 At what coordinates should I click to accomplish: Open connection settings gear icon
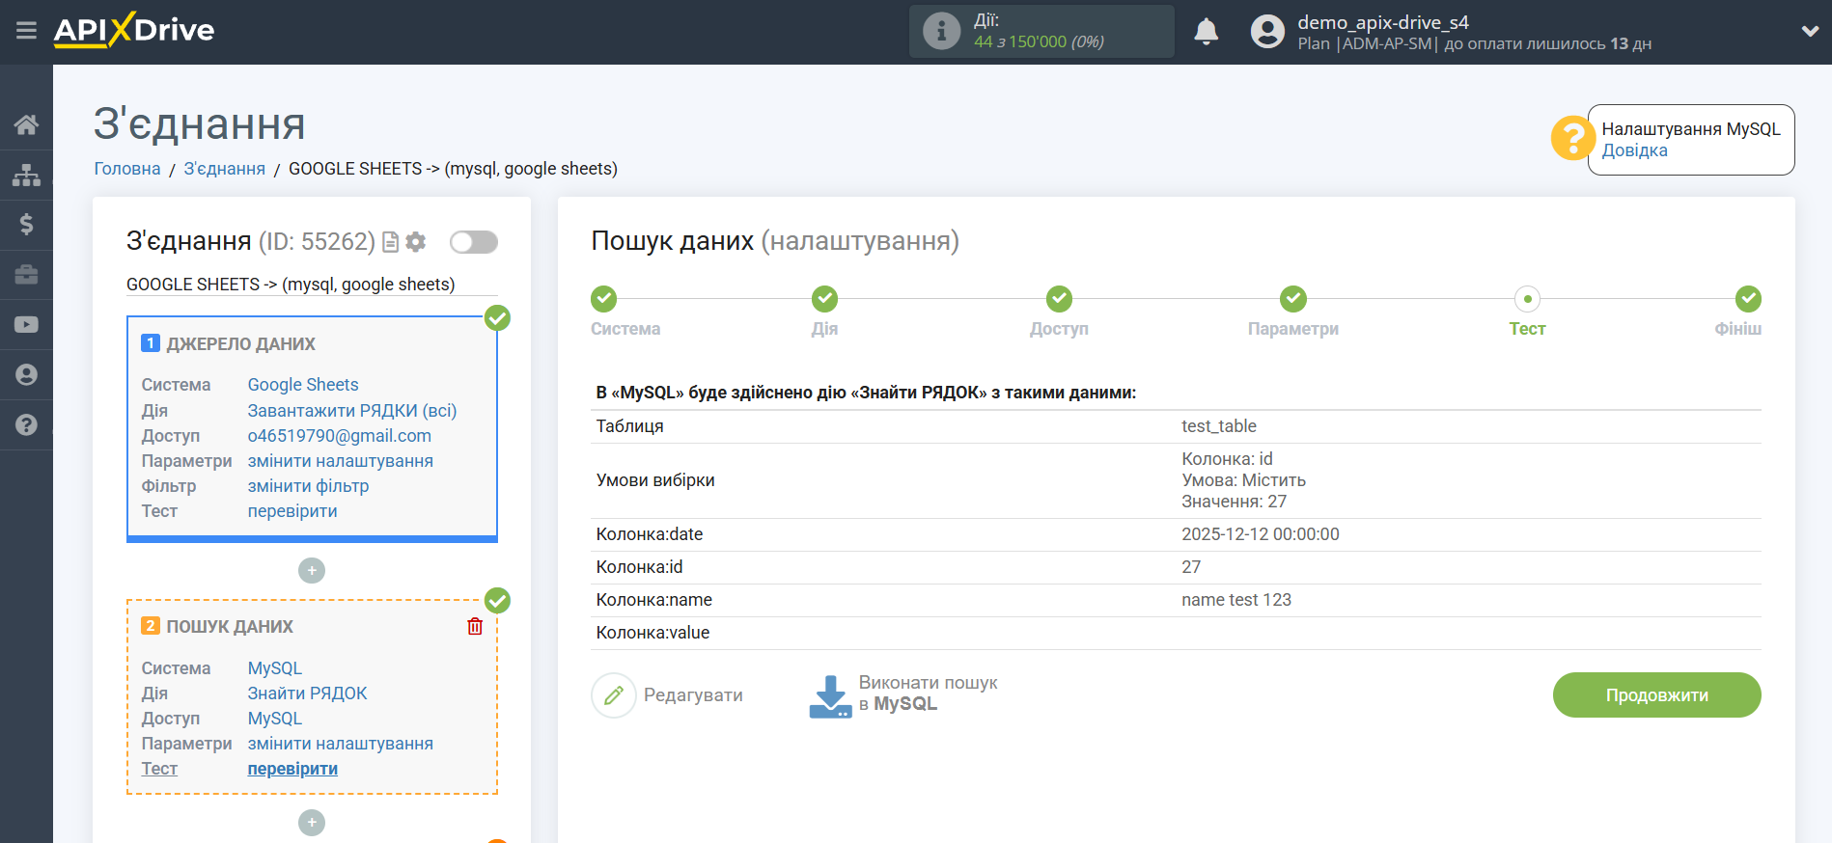pos(416,242)
